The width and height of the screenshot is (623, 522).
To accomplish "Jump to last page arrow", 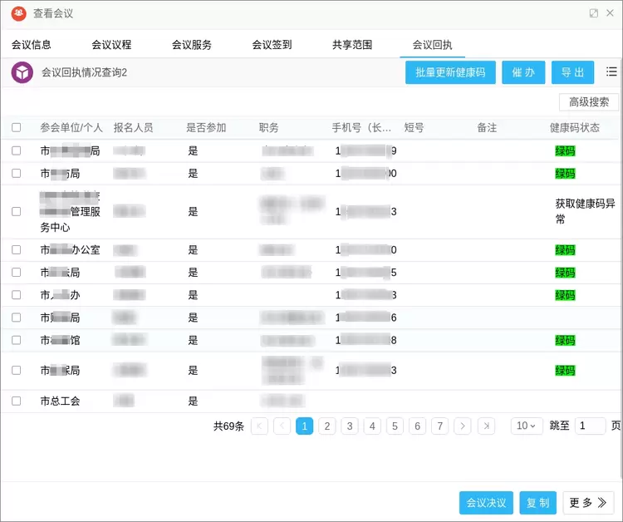I will pyautogui.click(x=486, y=426).
